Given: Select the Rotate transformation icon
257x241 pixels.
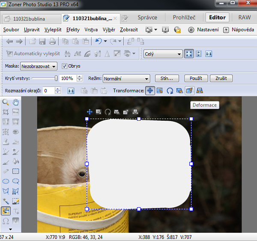Looking at the screenshot, I should 170,91.
